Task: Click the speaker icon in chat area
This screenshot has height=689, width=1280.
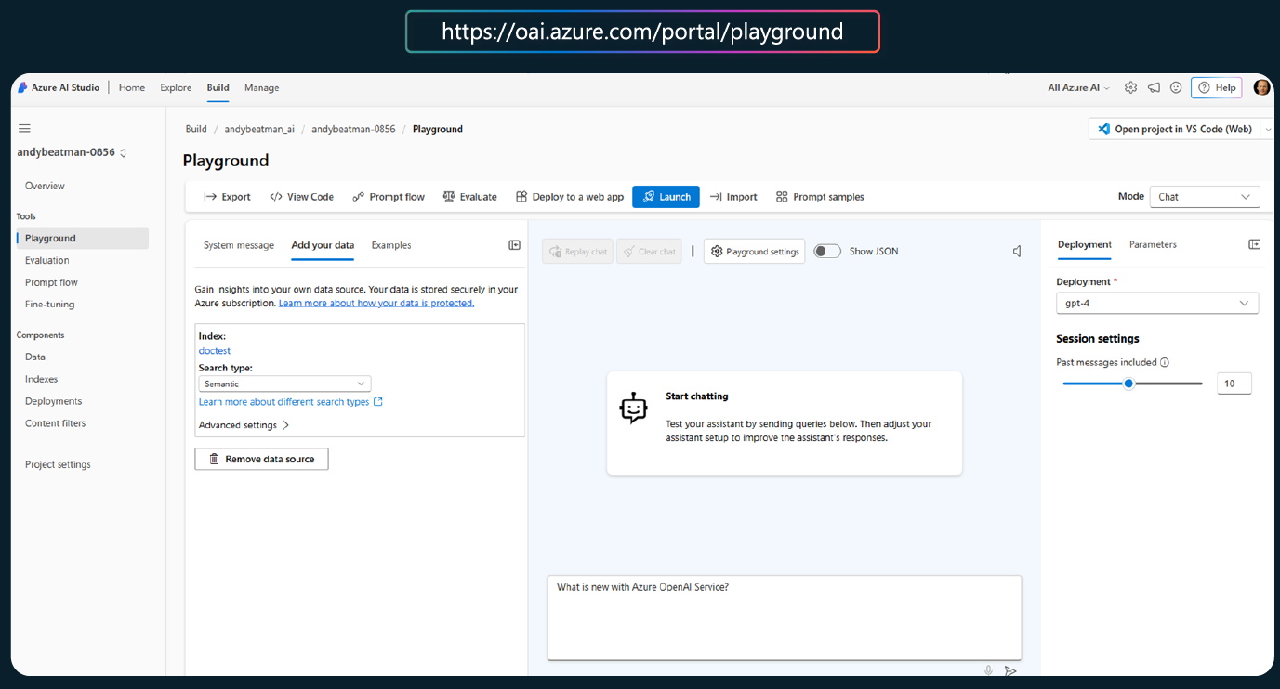Action: 1017,252
